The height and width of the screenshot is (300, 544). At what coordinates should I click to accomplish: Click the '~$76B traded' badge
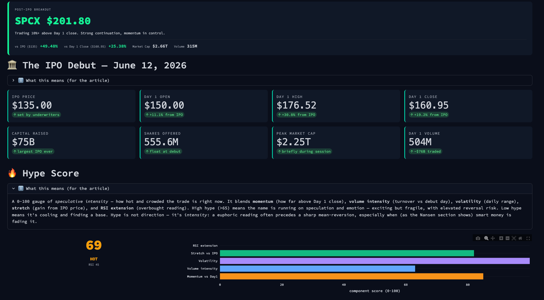coord(426,151)
